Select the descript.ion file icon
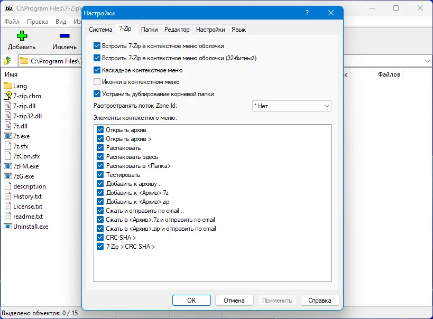Screen dimensions: 433x319 (8, 186)
